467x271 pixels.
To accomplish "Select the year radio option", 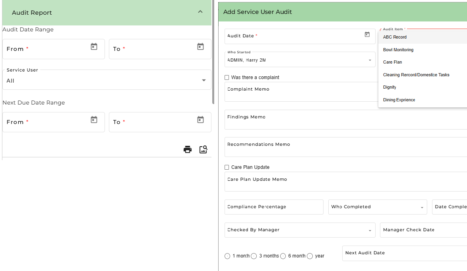I will coord(310,256).
